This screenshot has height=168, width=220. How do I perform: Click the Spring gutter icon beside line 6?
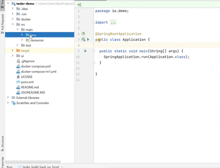click(83, 34)
